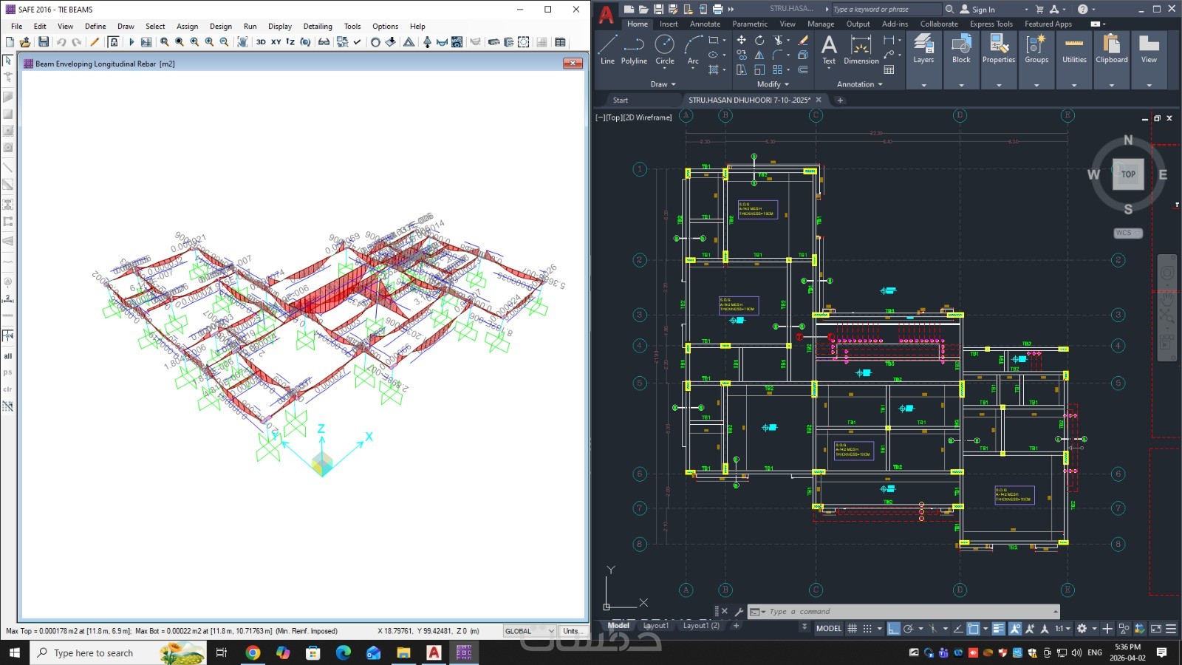Select the Circle draw tool
Image resolution: width=1182 pixels, height=665 pixels.
665,50
